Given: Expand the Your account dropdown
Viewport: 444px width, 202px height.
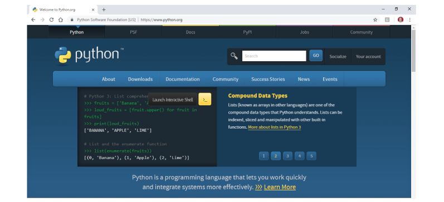Looking at the screenshot, I should (x=368, y=56).
